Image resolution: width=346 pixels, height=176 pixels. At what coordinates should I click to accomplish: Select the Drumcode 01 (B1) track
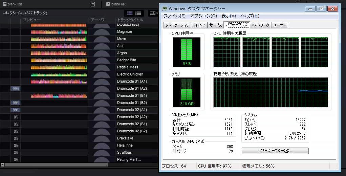[132, 95]
